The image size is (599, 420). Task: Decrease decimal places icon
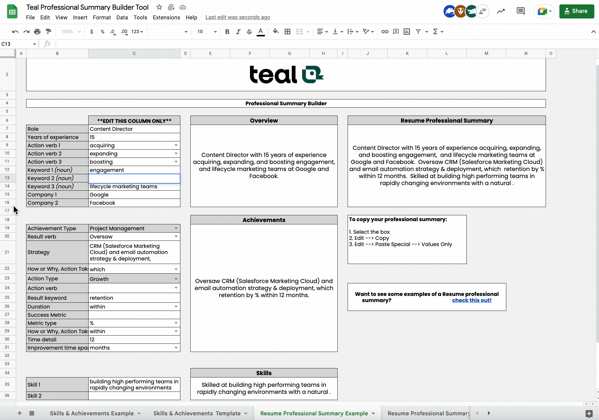tap(113, 32)
